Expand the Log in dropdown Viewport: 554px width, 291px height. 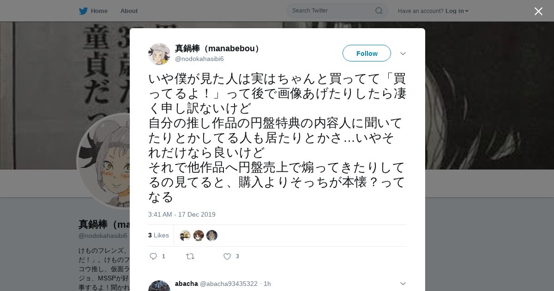coord(457,11)
